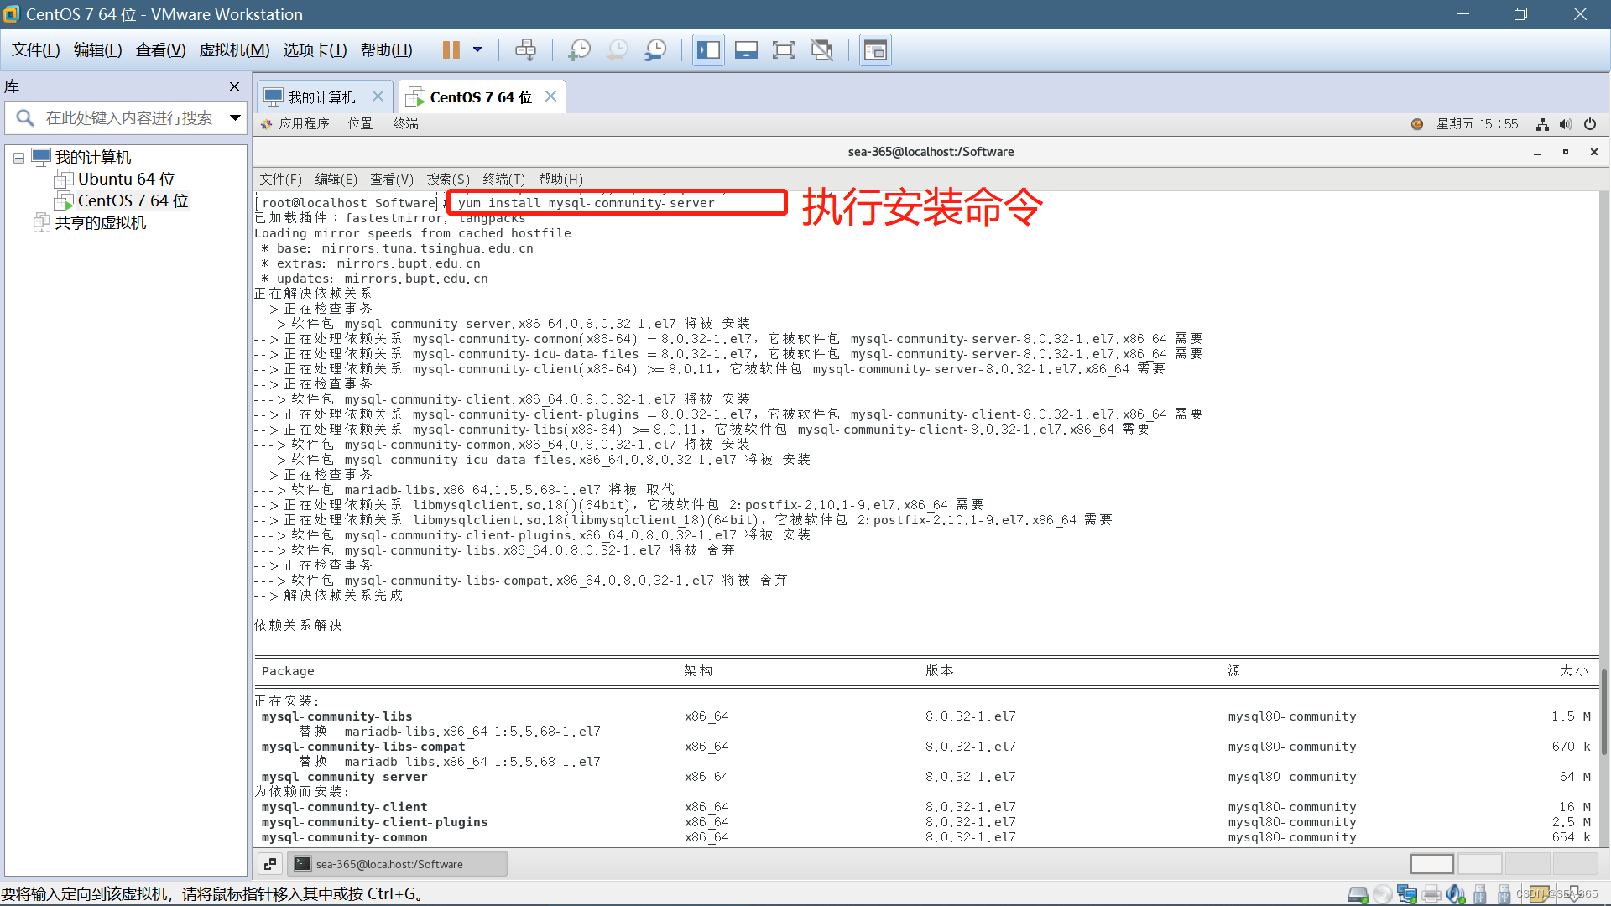This screenshot has height=906, width=1611.
Task: Open VMware 帮助 menu
Action: click(x=387, y=50)
